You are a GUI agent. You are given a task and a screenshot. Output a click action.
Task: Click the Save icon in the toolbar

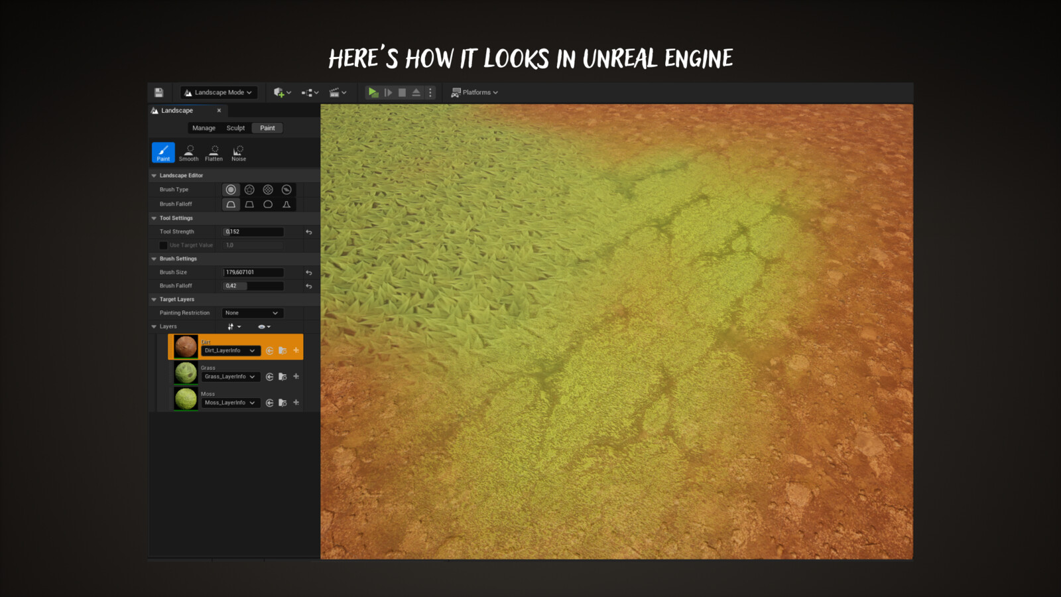tap(158, 92)
